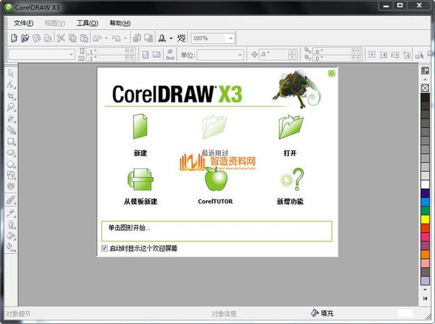The height and width of the screenshot is (324, 435).
Task: Click 新增功能 what's new button
Action: coord(290,187)
